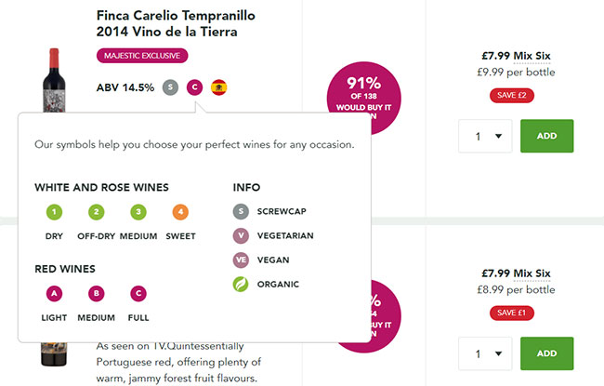This screenshot has width=604, height=386.
Task: Add the Portuguese red wine to basket
Action: (x=546, y=353)
